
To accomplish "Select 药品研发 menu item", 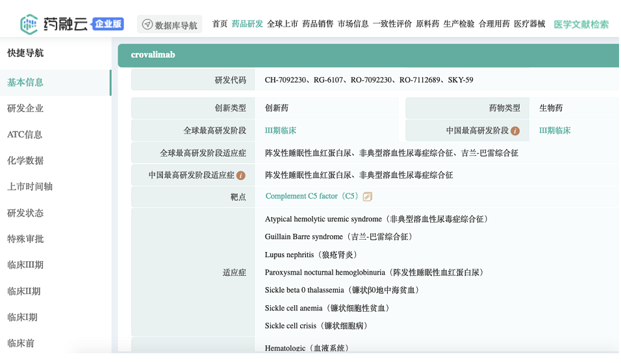I will pos(247,24).
